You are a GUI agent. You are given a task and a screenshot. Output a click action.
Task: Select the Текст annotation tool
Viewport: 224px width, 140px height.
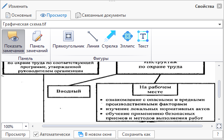tap(143, 40)
